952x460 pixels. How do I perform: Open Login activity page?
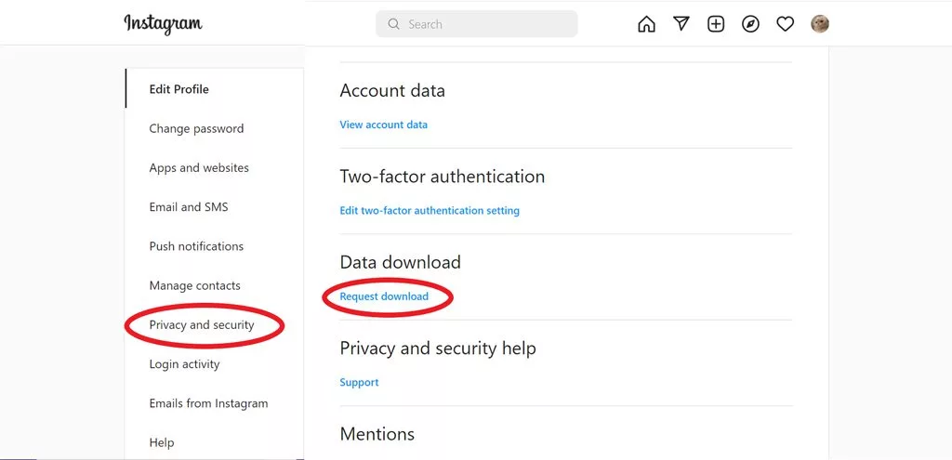click(x=184, y=364)
